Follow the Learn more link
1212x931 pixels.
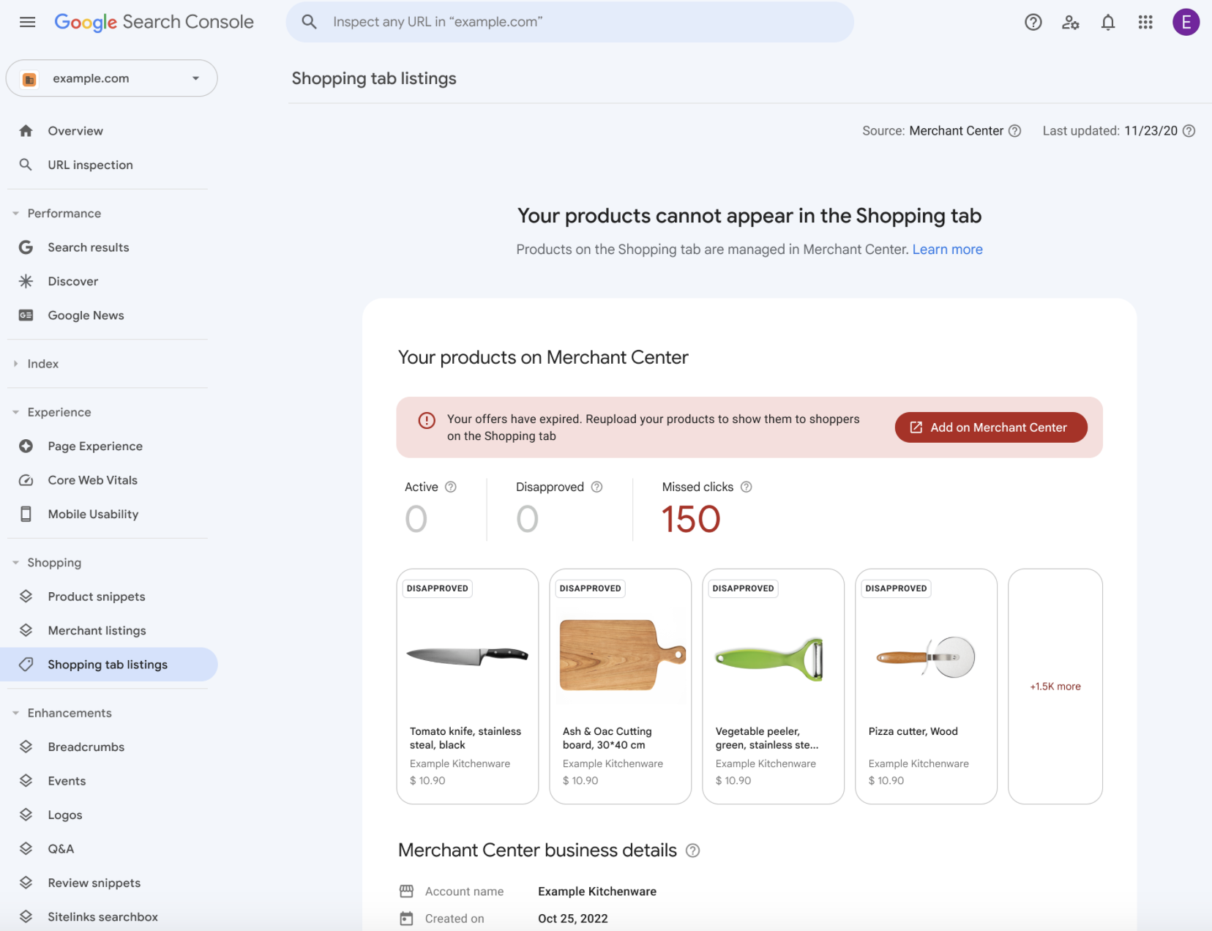pos(947,250)
